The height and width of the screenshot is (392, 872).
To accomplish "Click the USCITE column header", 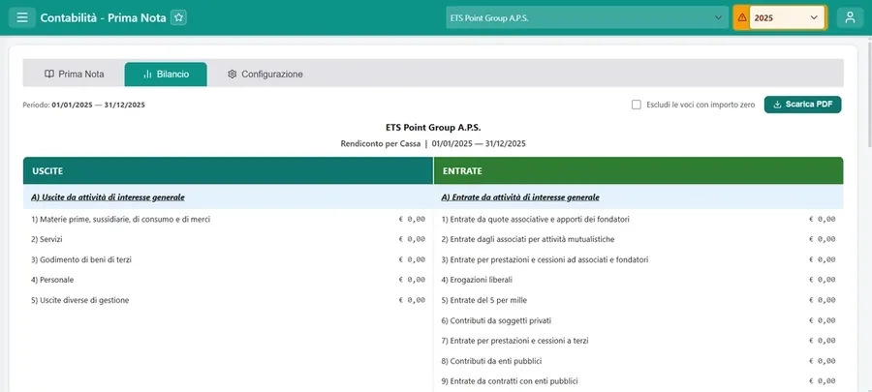I will [228, 171].
